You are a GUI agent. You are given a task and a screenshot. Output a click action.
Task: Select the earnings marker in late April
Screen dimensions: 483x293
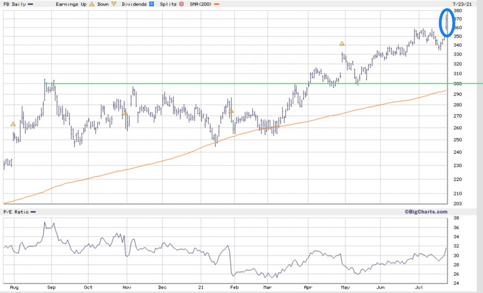[341, 44]
